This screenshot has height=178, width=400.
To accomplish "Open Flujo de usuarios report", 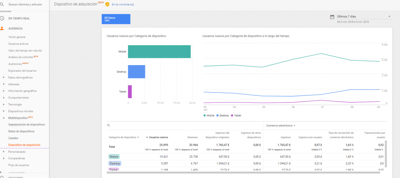I will tap(19, 165).
